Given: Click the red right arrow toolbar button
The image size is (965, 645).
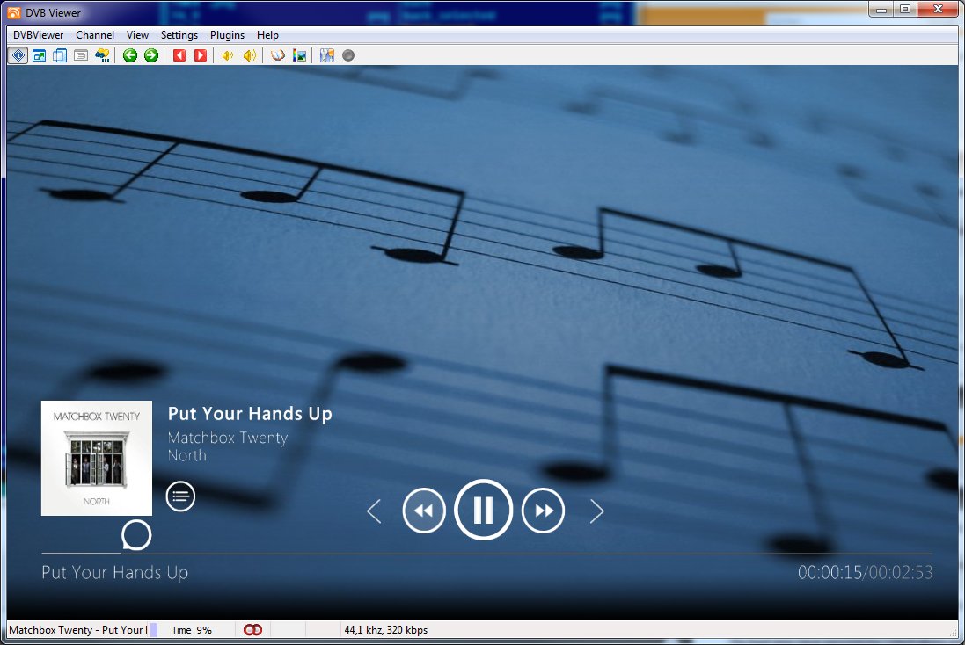Looking at the screenshot, I should (x=200, y=56).
